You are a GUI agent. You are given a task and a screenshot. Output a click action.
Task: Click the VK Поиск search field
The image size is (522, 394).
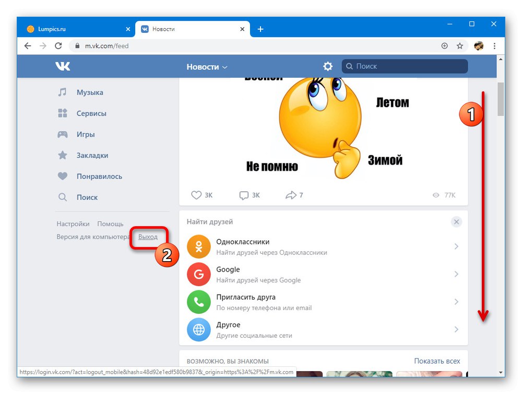[405, 66]
